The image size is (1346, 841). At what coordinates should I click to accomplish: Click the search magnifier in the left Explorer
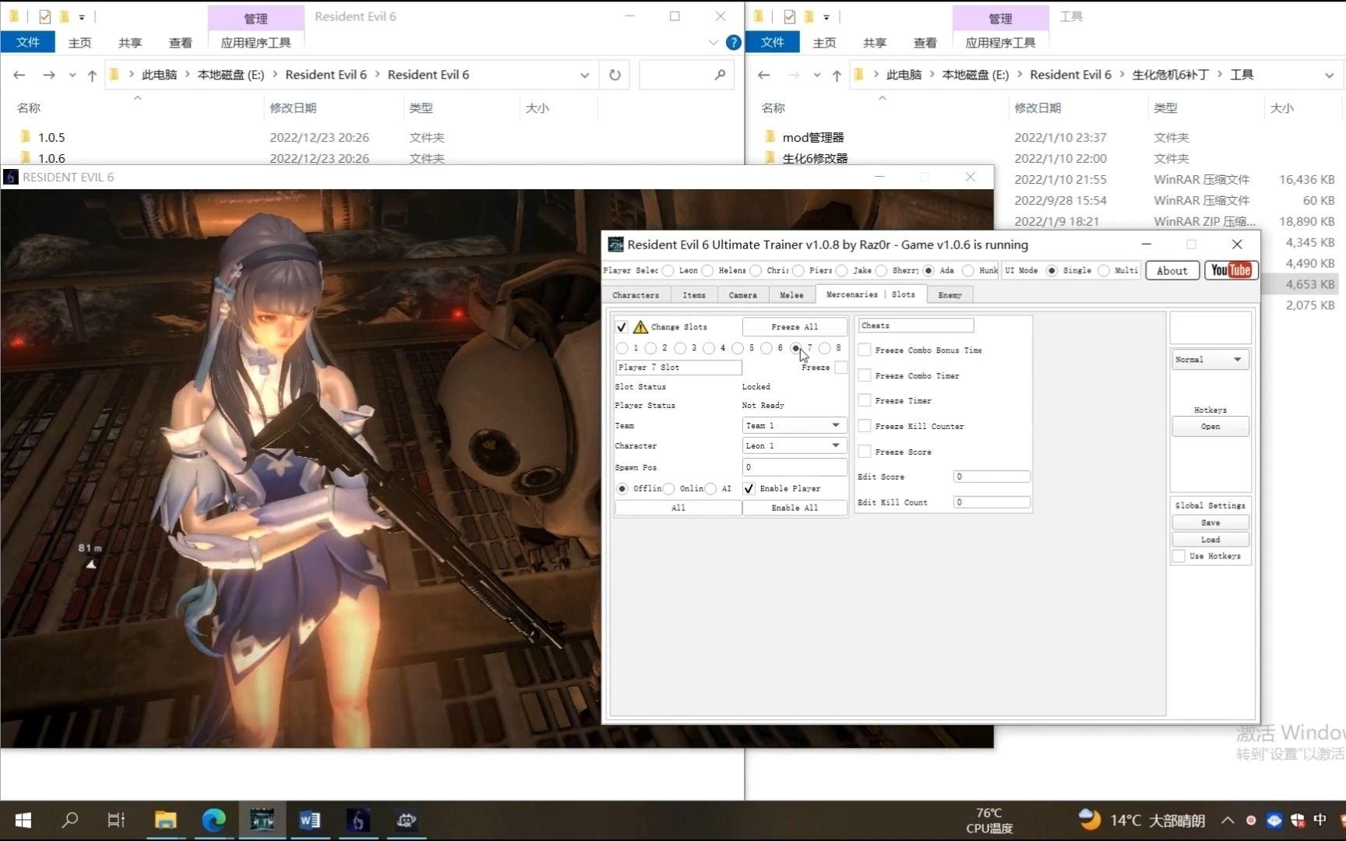[720, 75]
